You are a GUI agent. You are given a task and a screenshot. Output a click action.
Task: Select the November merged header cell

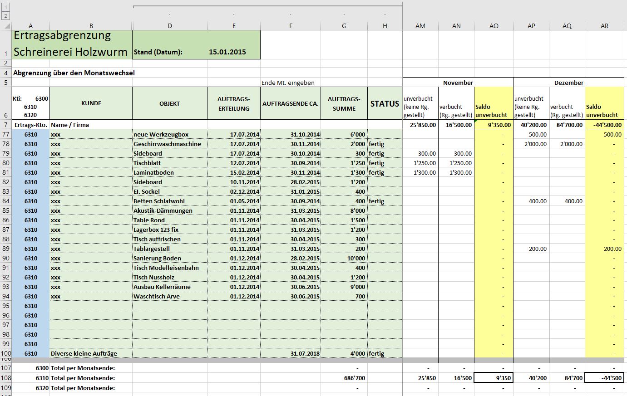coord(458,83)
